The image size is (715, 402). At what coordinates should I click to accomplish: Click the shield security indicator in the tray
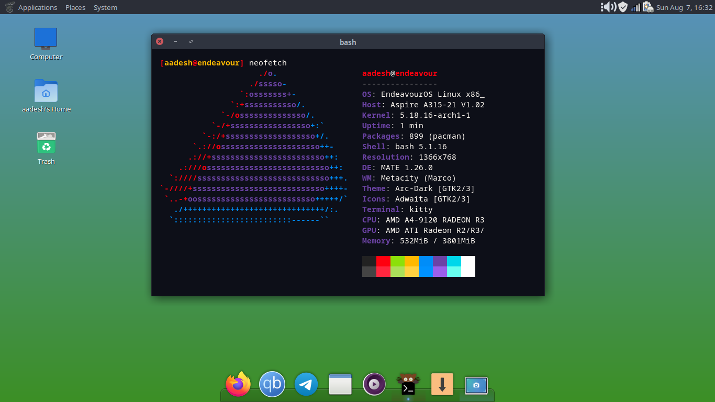tap(622, 7)
